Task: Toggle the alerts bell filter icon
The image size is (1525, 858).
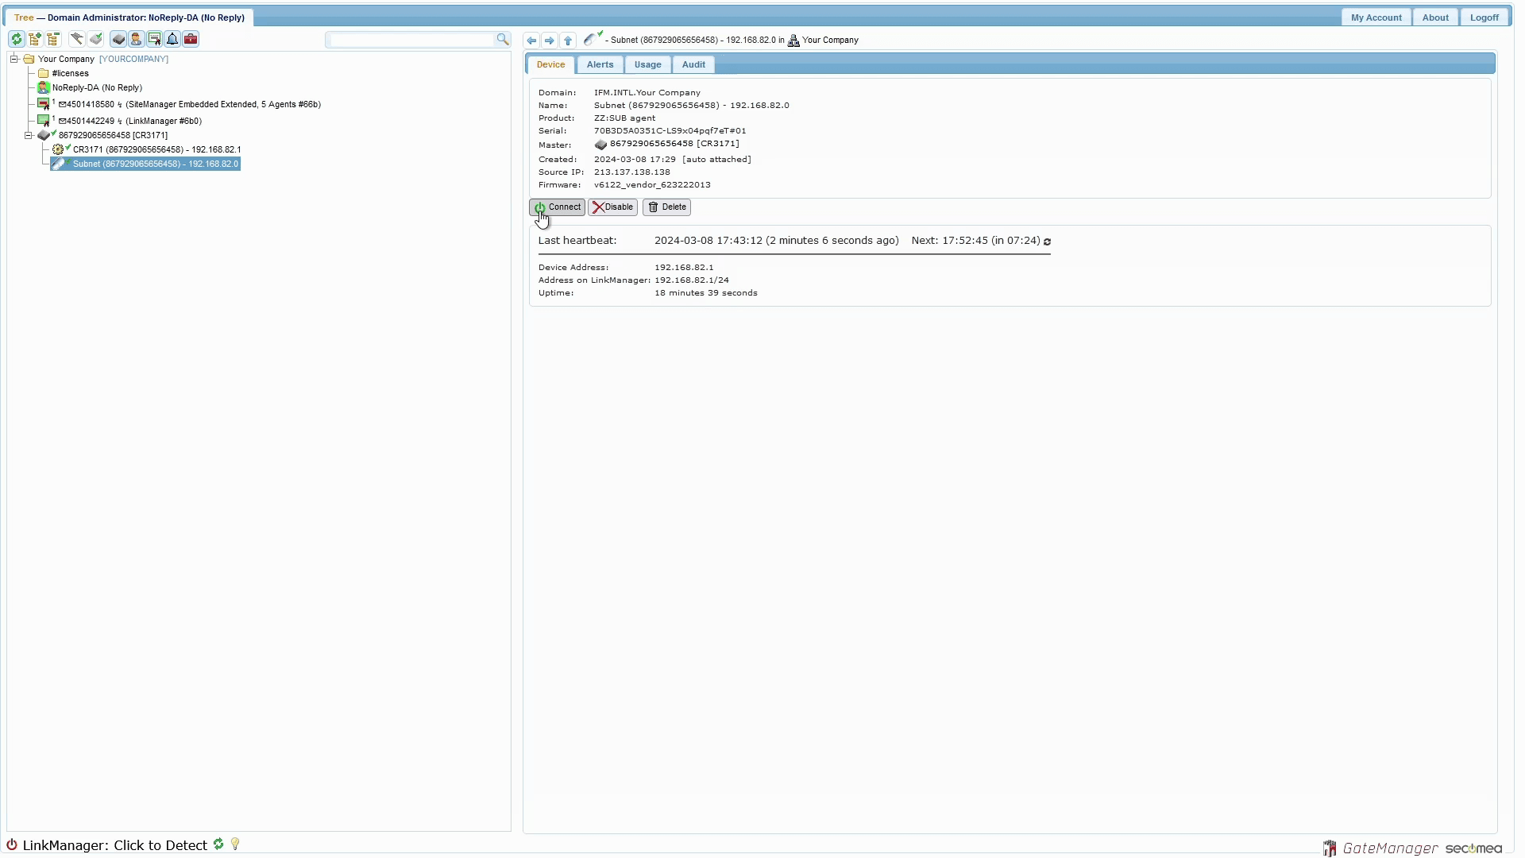Action: click(172, 39)
